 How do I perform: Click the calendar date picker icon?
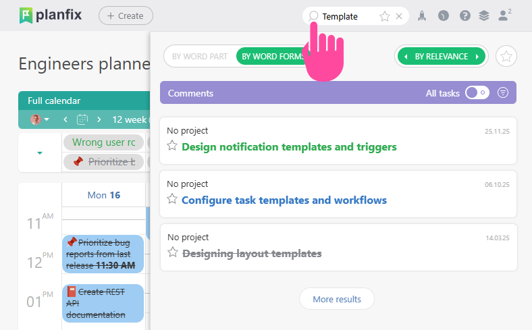[82, 119]
